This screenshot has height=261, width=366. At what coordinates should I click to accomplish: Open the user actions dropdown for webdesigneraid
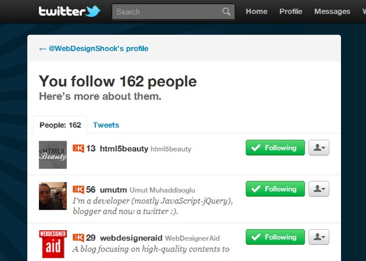point(319,237)
